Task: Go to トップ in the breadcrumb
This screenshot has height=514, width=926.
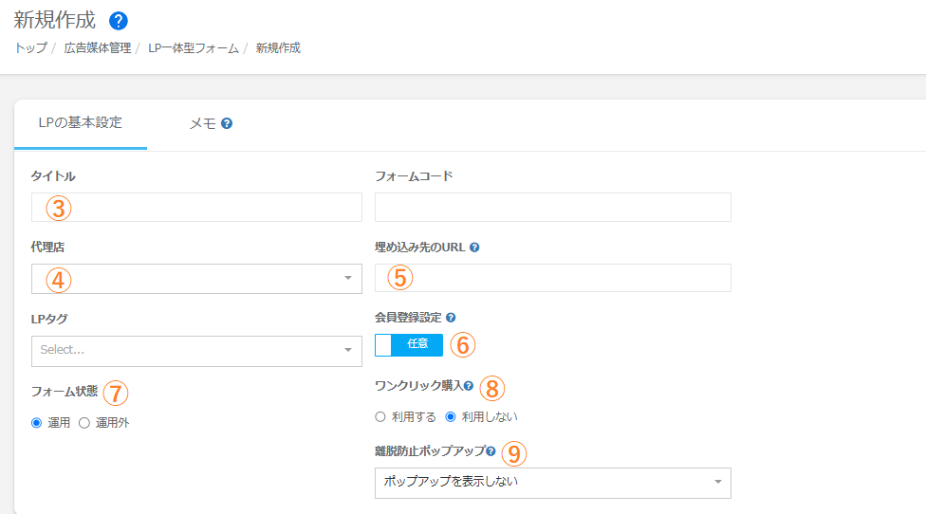Action: click(31, 47)
